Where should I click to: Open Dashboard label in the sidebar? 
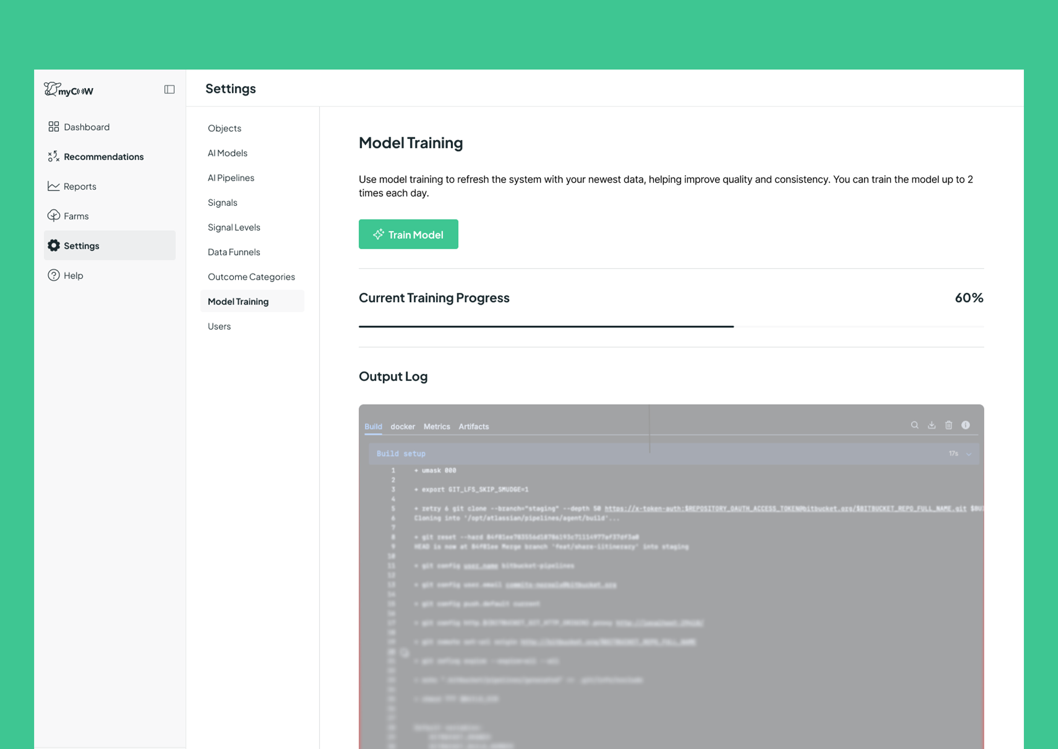pyautogui.click(x=87, y=127)
